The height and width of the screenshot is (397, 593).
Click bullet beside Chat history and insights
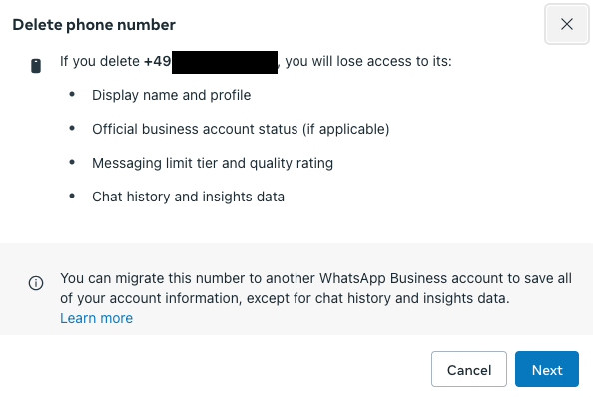tap(72, 197)
